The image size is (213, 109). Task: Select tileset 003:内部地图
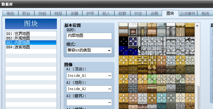click(x=31, y=42)
